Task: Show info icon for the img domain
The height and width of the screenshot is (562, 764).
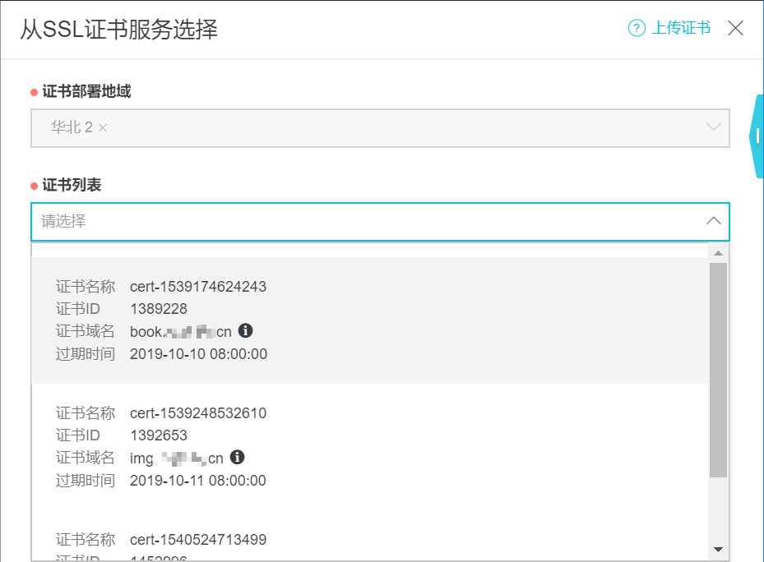Action: (237, 458)
